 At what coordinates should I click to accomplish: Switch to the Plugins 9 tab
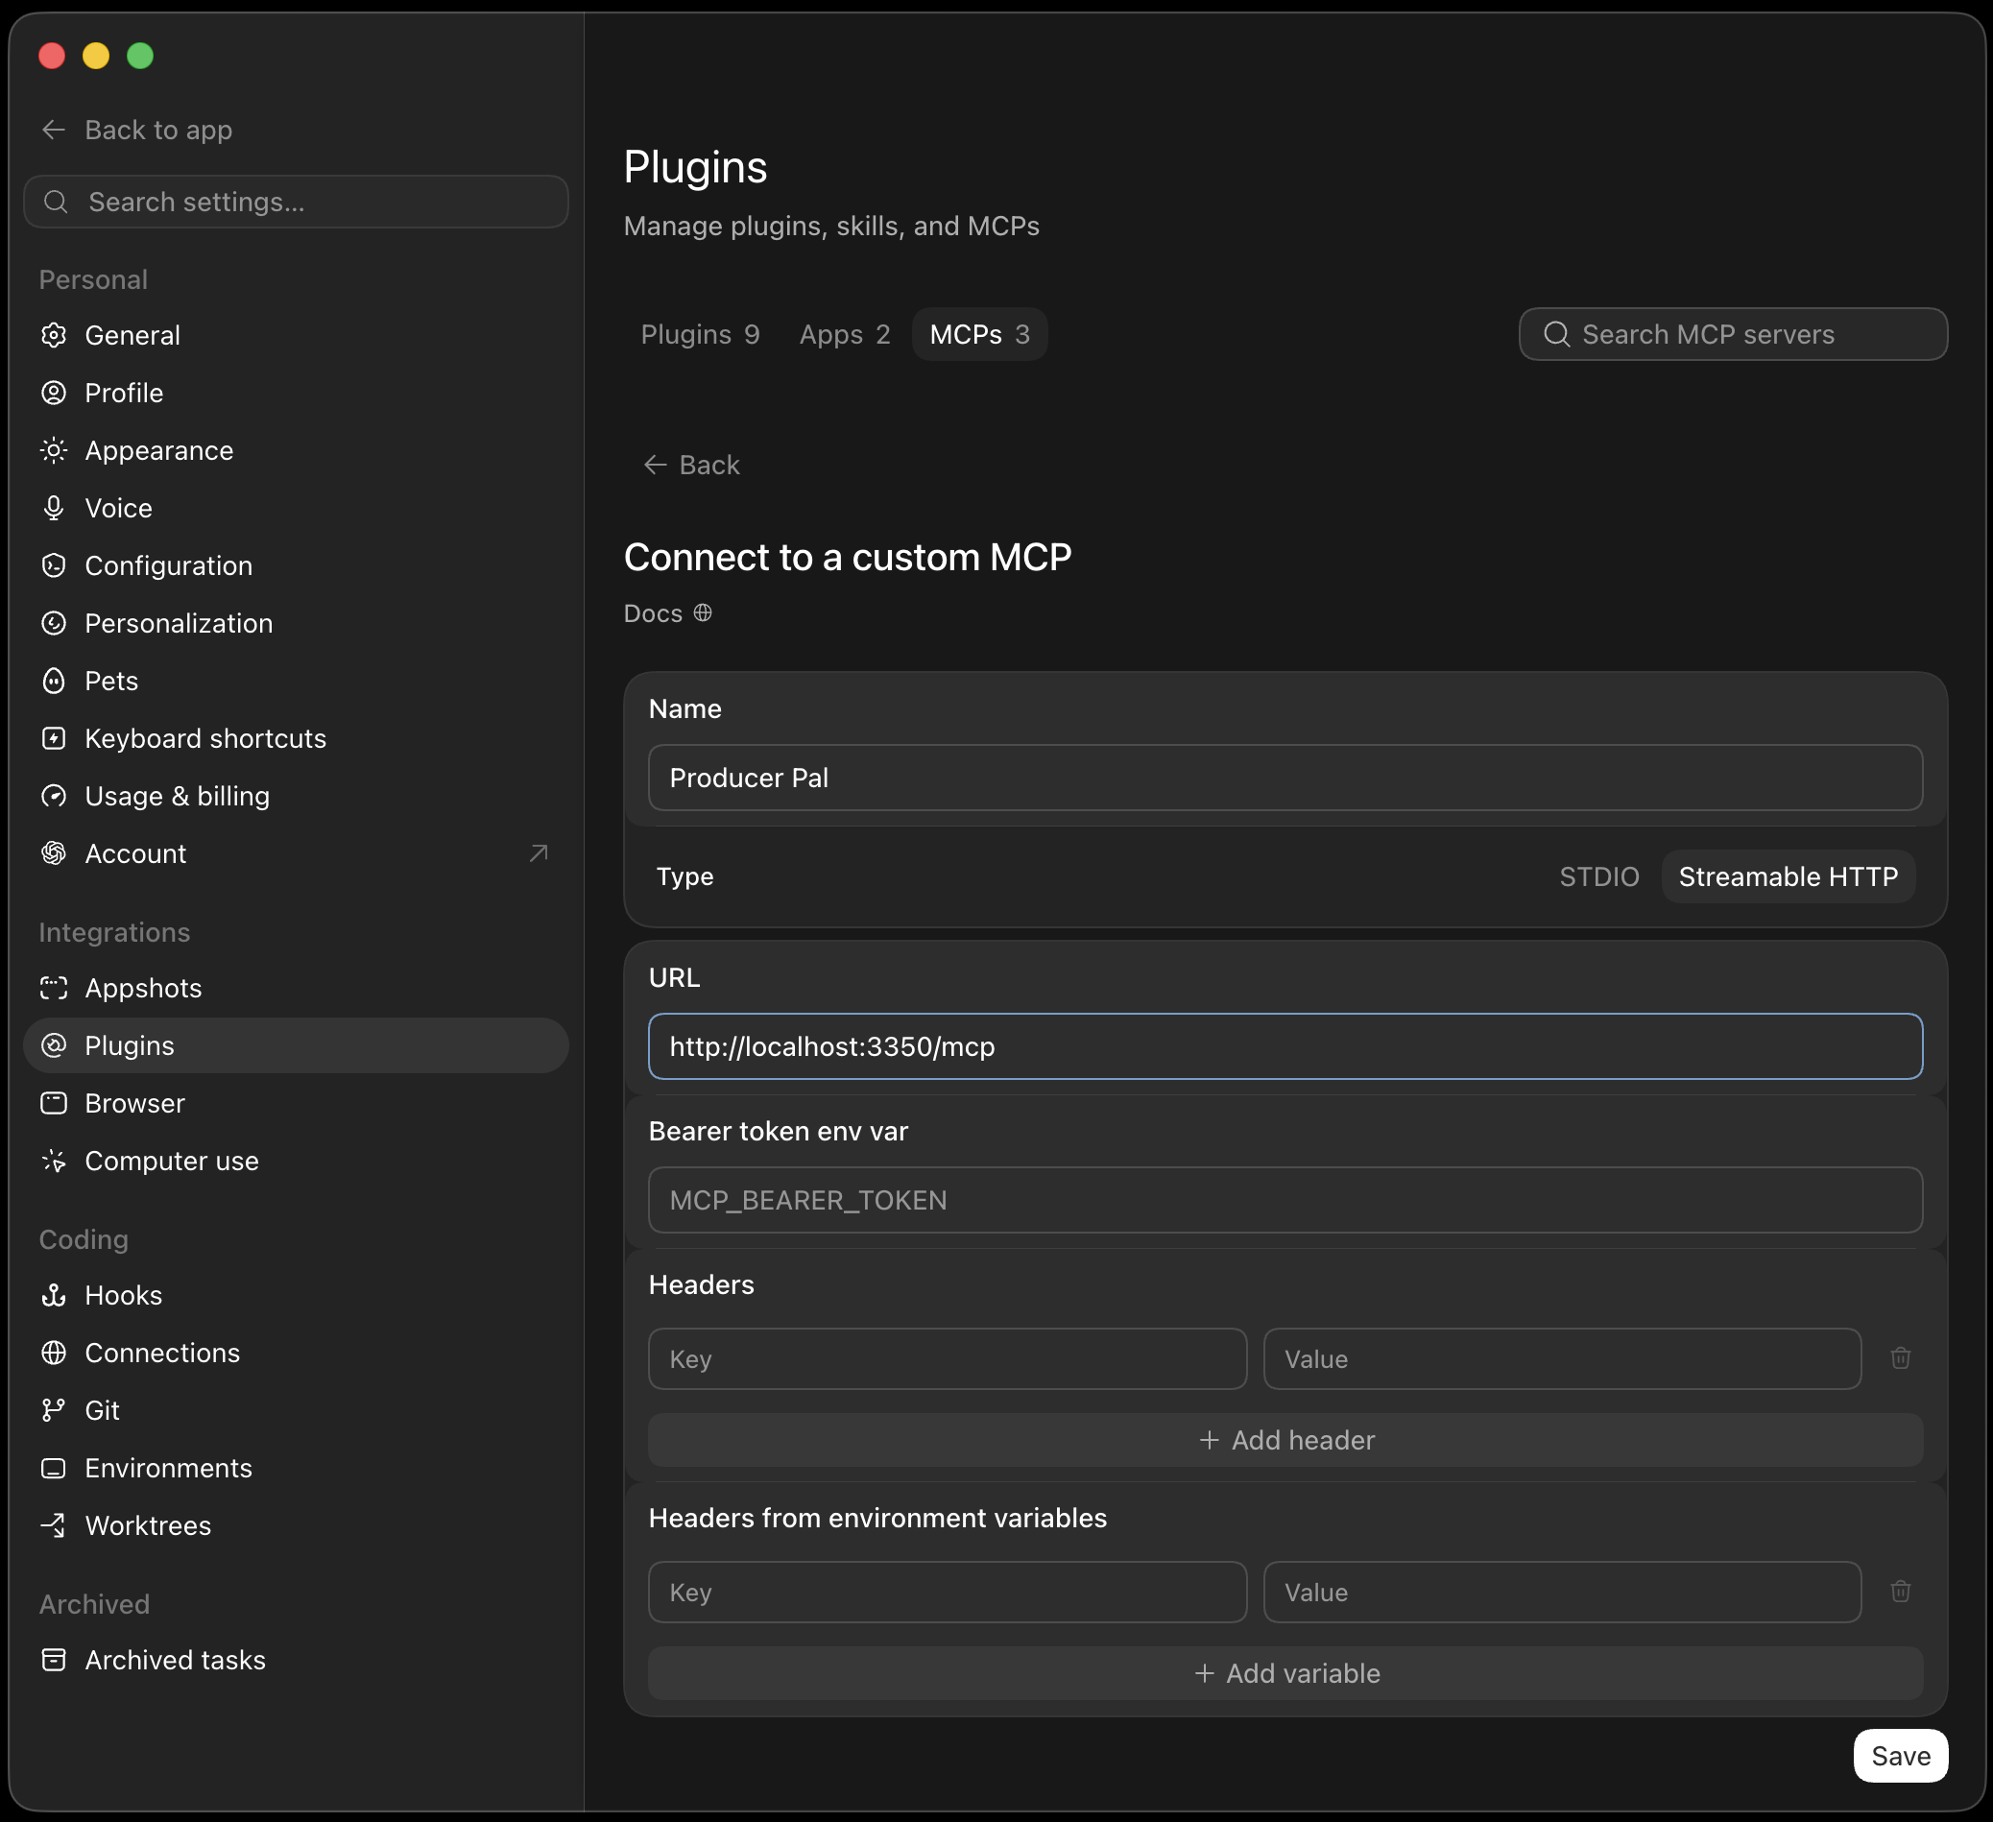(x=700, y=334)
